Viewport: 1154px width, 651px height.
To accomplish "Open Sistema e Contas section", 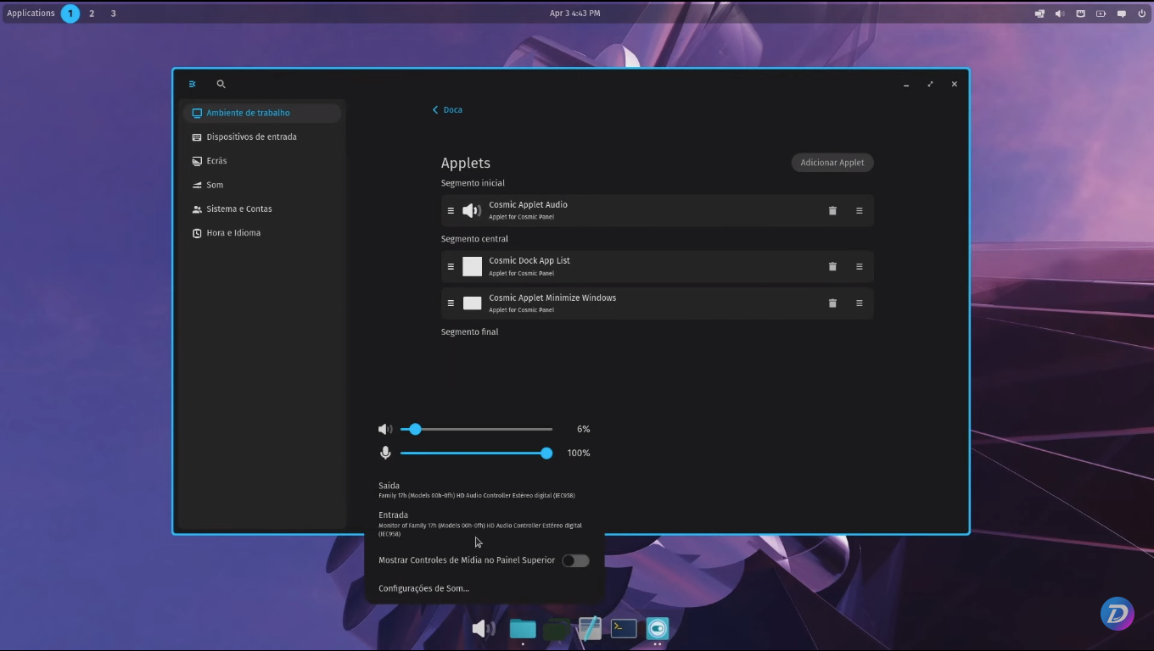I will click(x=262, y=209).
